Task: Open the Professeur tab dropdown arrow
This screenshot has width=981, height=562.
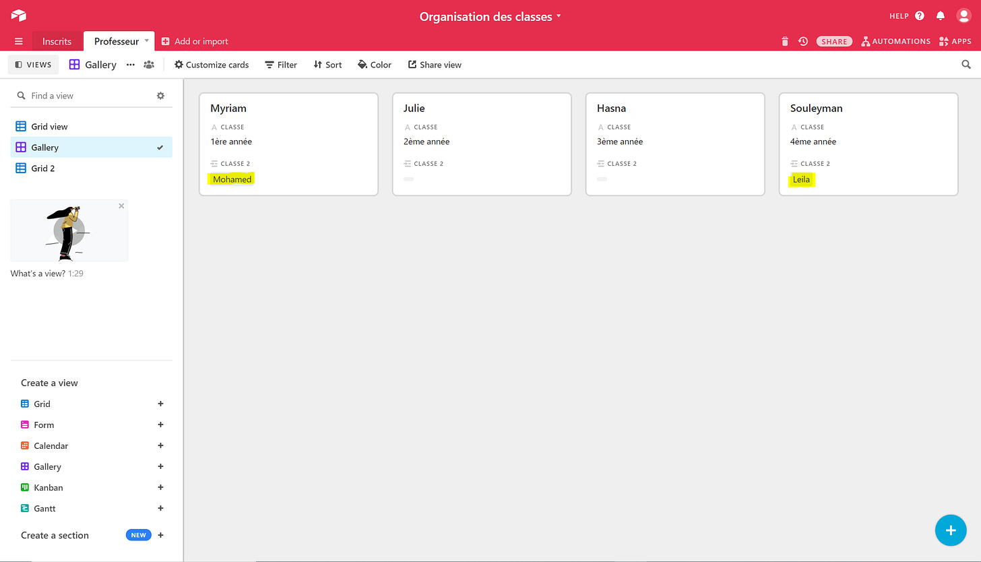Action: click(147, 41)
